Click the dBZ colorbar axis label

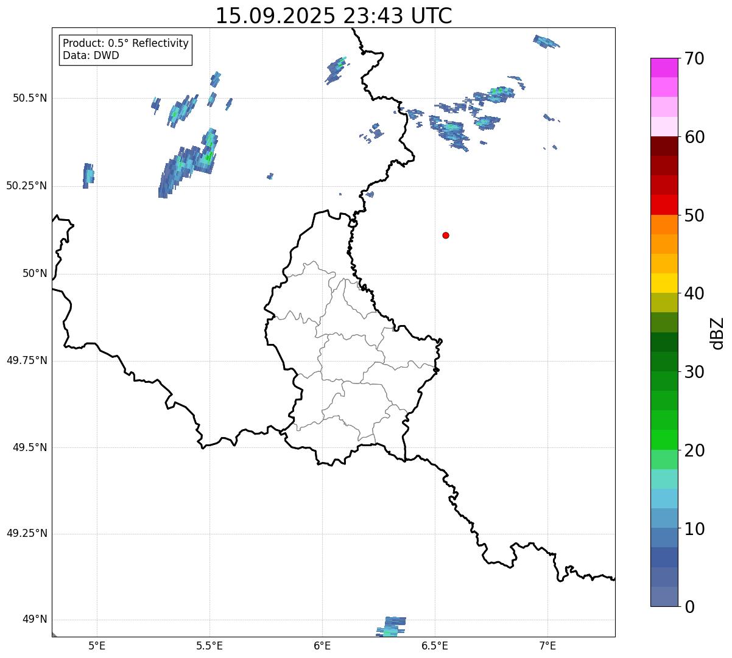(717, 333)
